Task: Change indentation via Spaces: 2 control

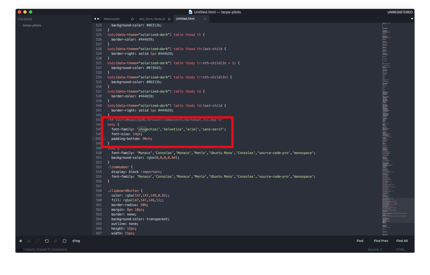Action: coord(374,249)
